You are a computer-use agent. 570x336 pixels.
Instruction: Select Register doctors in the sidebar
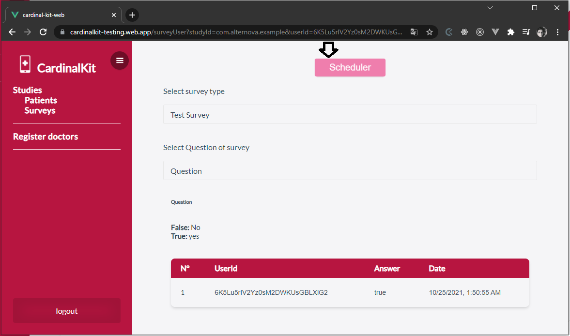click(x=46, y=137)
